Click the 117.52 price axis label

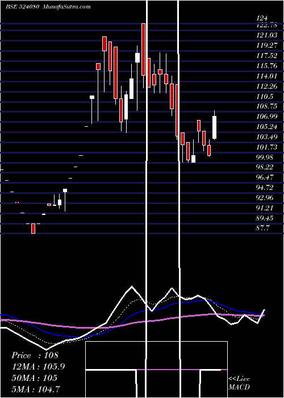coord(267,56)
